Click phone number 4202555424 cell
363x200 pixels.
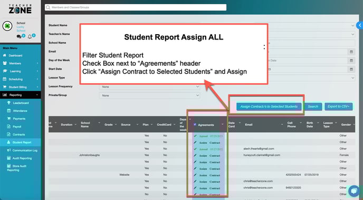[x=293, y=175]
